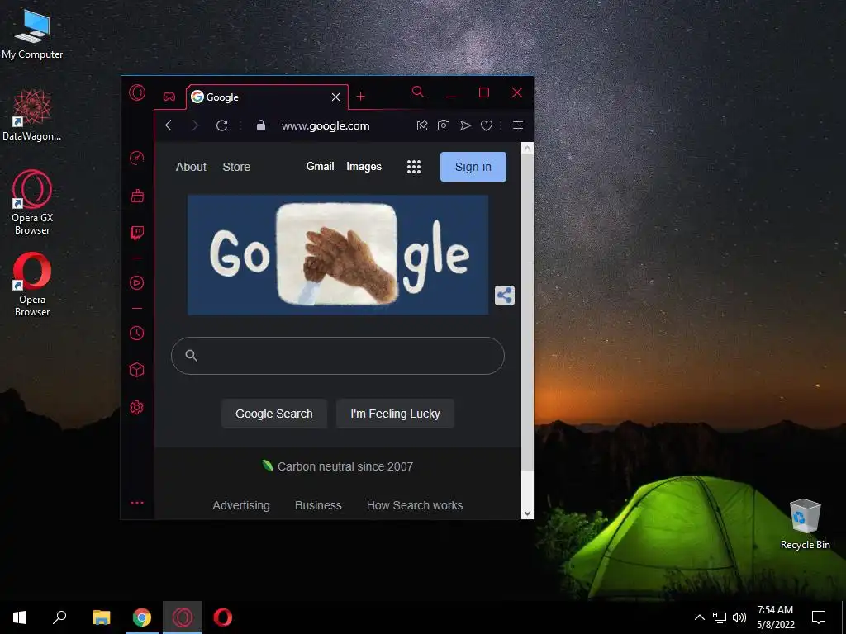Image resolution: width=846 pixels, height=634 pixels.
Task: Go back to previous page
Action: tap(169, 125)
